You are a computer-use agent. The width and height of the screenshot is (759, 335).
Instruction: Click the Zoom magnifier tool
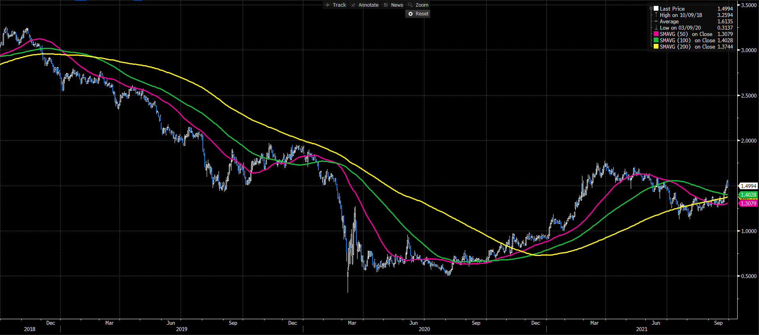pos(418,5)
